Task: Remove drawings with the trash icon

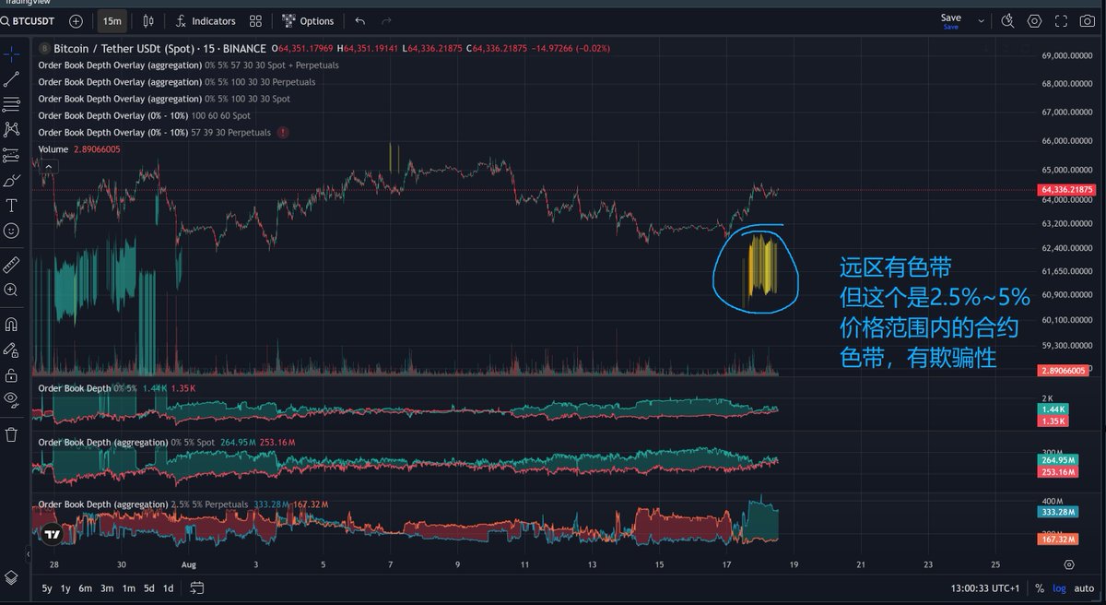Action: [12, 433]
